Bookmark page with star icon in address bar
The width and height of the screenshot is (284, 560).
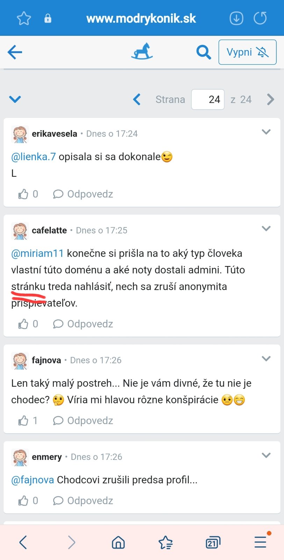point(24,18)
